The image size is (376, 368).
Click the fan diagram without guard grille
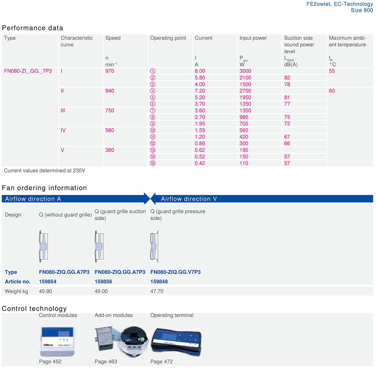pyautogui.click(x=43, y=246)
